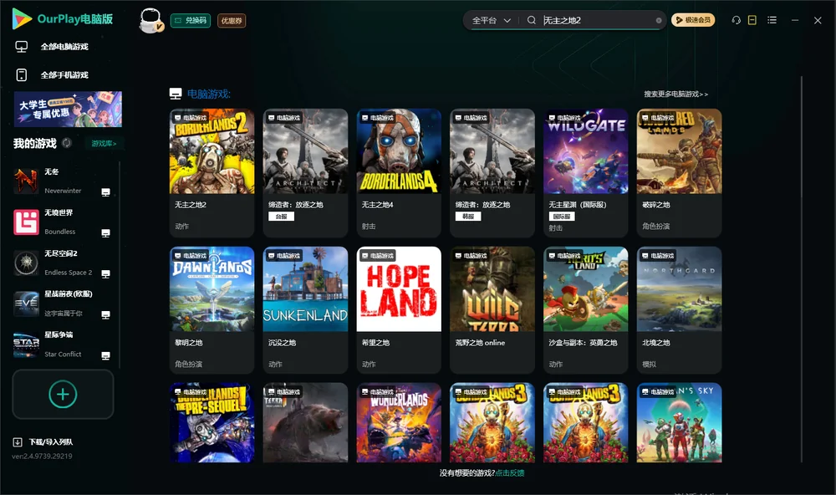Click PC icon beside Neverwinter
This screenshot has height=495, width=836.
(105, 192)
